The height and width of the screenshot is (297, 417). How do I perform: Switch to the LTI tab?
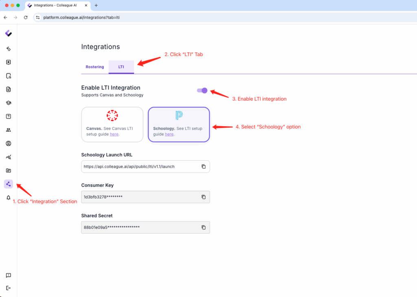(121, 67)
